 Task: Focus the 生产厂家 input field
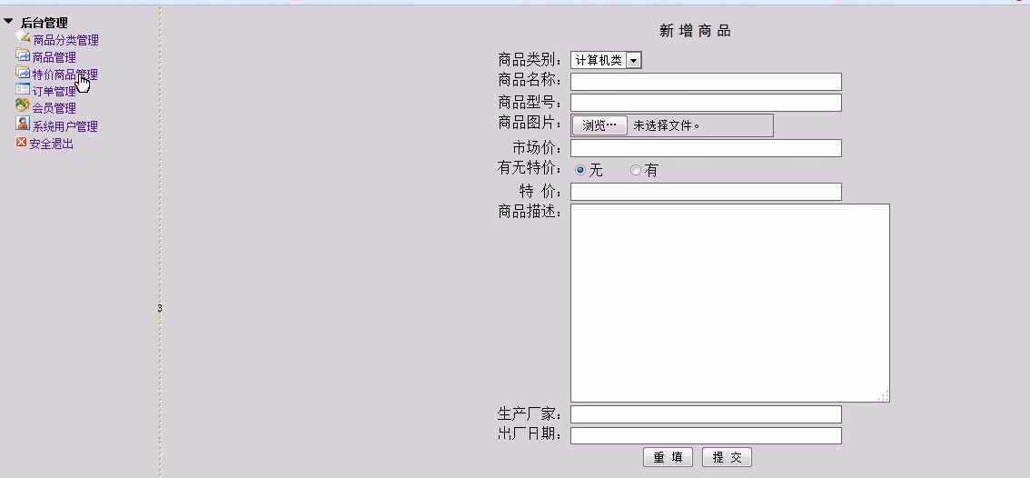coord(706,414)
